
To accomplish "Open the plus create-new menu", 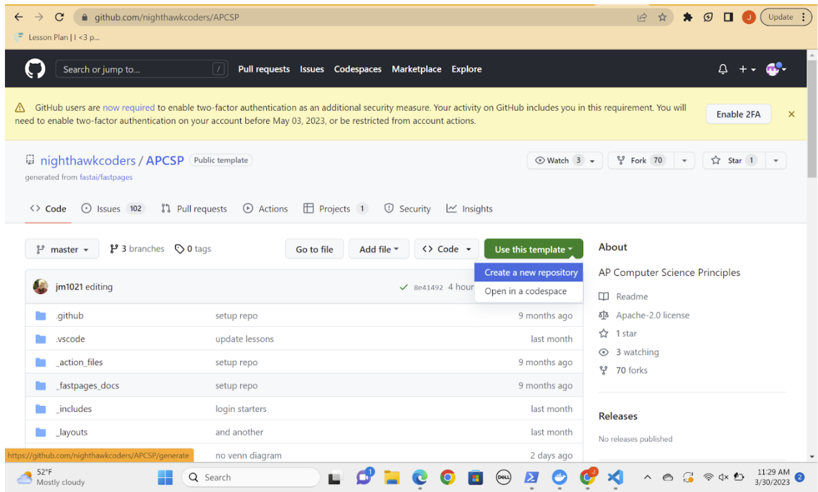I will point(747,69).
